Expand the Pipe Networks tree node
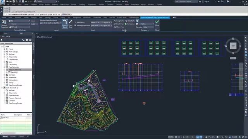The height and width of the screenshot is (139, 248). [x=4, y=67]
